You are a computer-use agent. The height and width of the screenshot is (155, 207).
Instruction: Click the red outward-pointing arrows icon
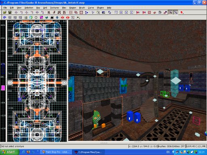[x=68, y=17]
